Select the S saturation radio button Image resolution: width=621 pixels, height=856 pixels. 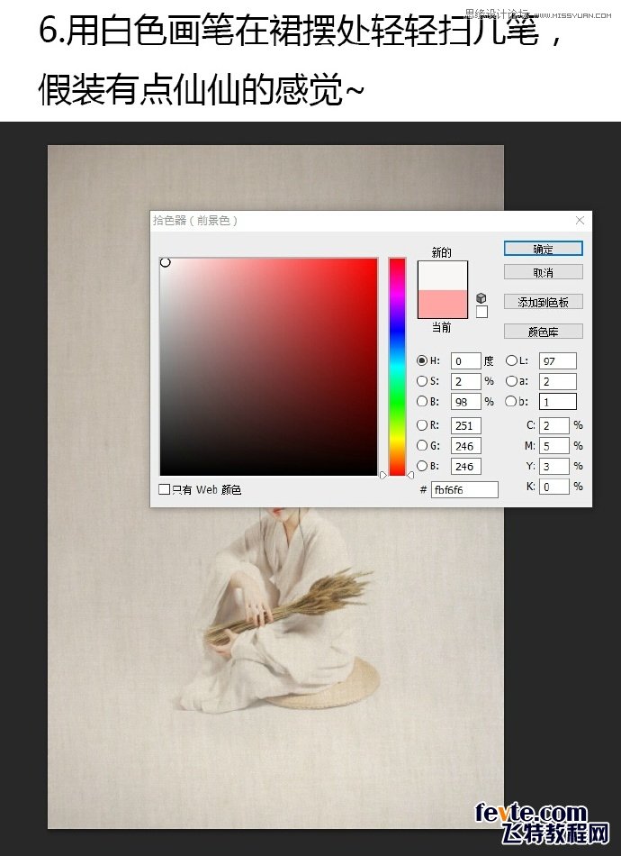click(x=422, y=381)
